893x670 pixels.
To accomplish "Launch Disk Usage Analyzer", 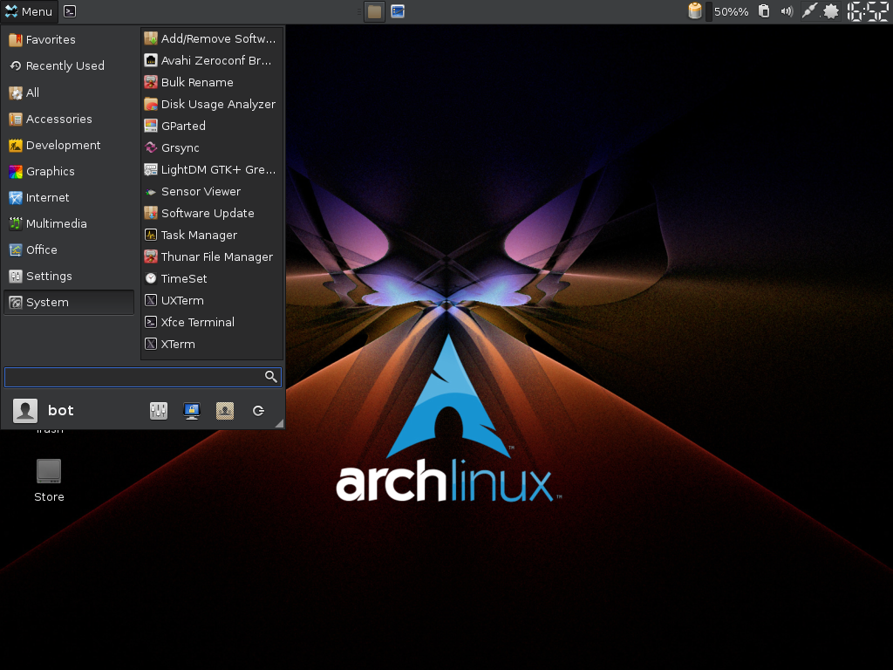I will (x=212, y=105).
